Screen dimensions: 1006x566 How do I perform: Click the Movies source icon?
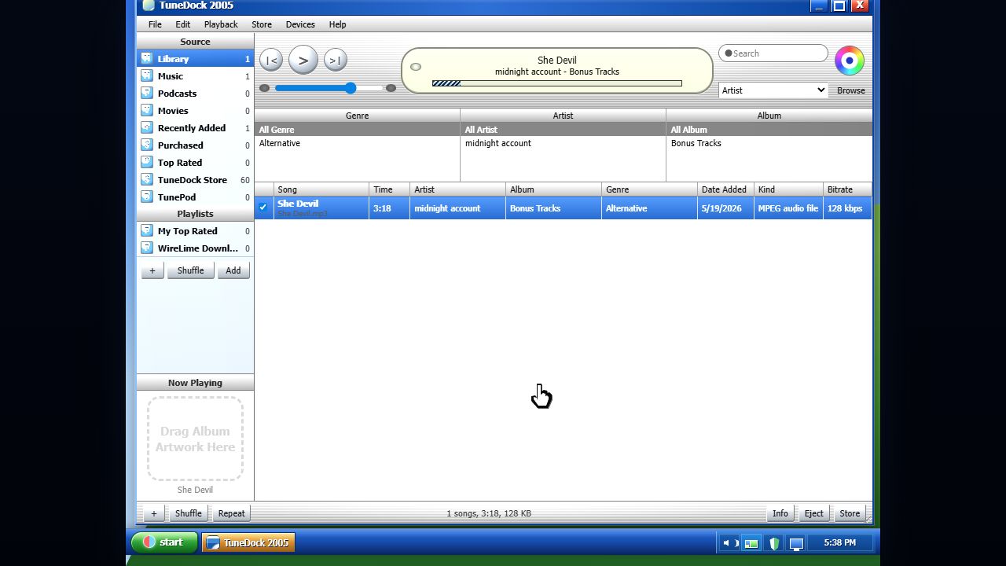point(146,111)
